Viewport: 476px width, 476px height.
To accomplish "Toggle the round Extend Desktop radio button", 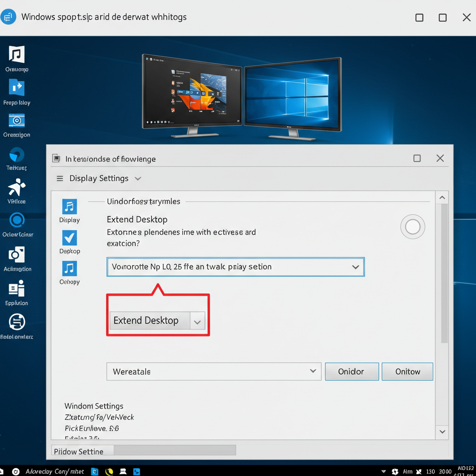I will (x=413, y=227).
